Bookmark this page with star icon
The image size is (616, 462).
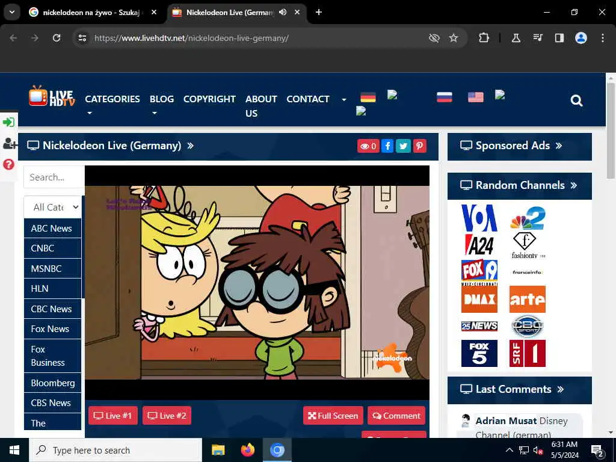point(454,38)
